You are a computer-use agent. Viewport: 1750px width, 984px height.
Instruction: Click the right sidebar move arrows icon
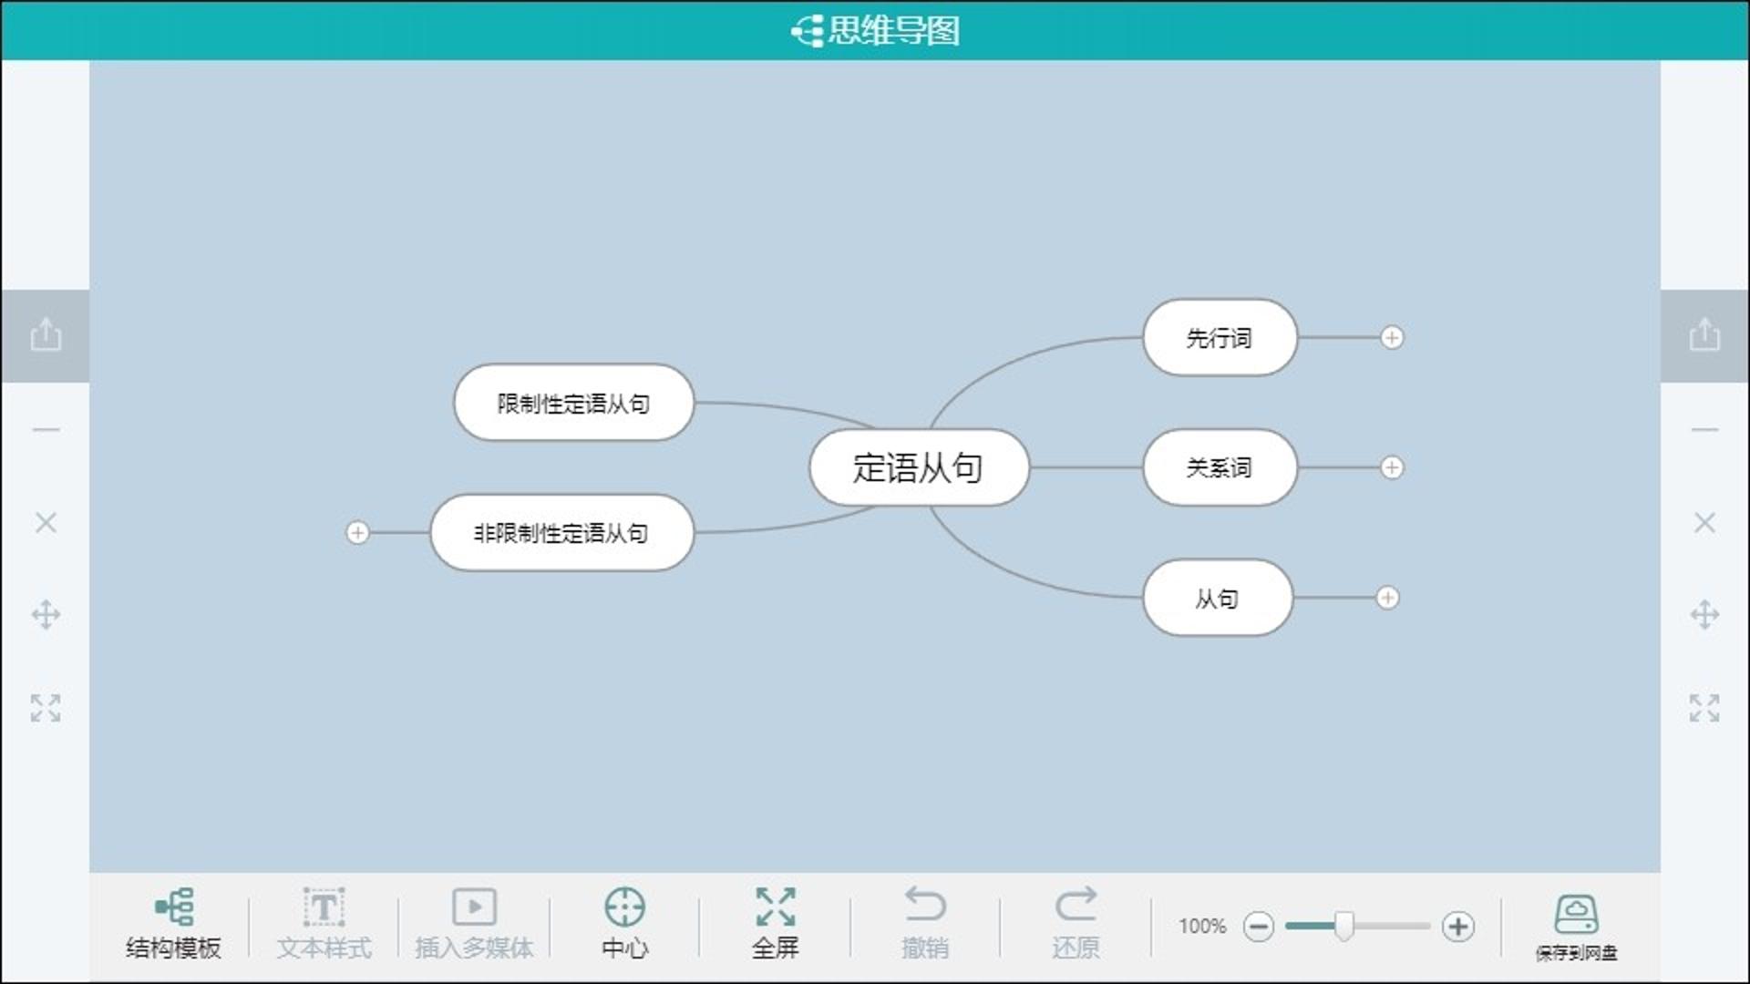tap(1704, 615)
